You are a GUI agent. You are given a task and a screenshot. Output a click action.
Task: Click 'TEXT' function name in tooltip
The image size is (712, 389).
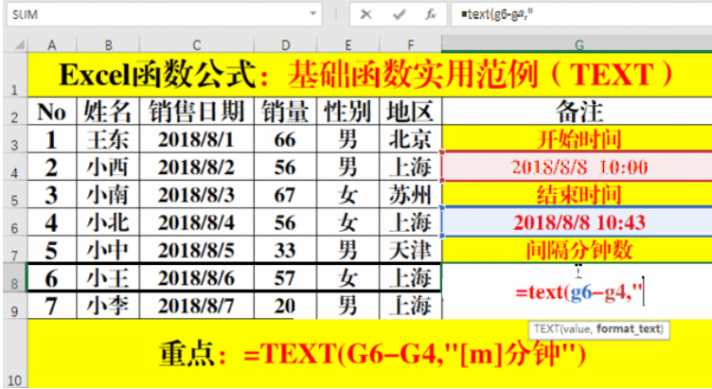(x=546, y=328)
